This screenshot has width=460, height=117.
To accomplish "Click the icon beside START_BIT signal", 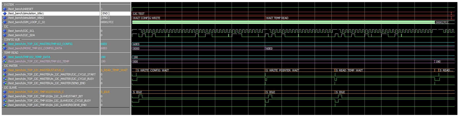I will [5, 96].
